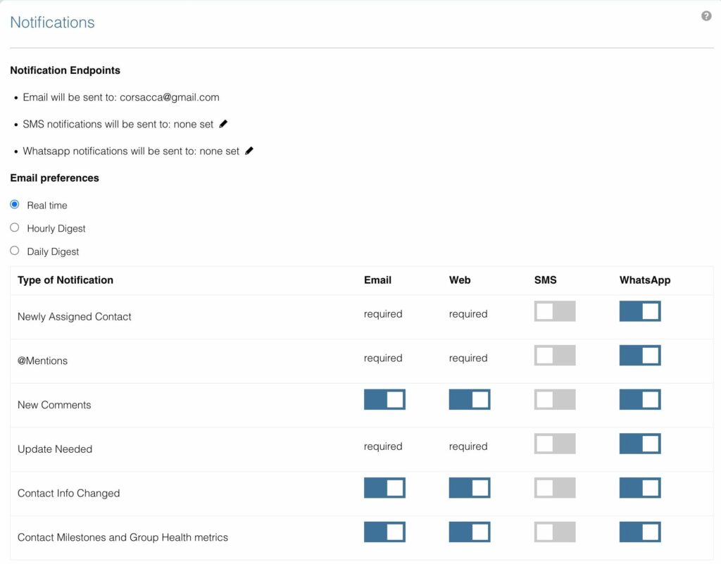Enable SMS for Newly Assigned Contact
Viewport: 721px width, 564px height.
click(x=555, y=311)
